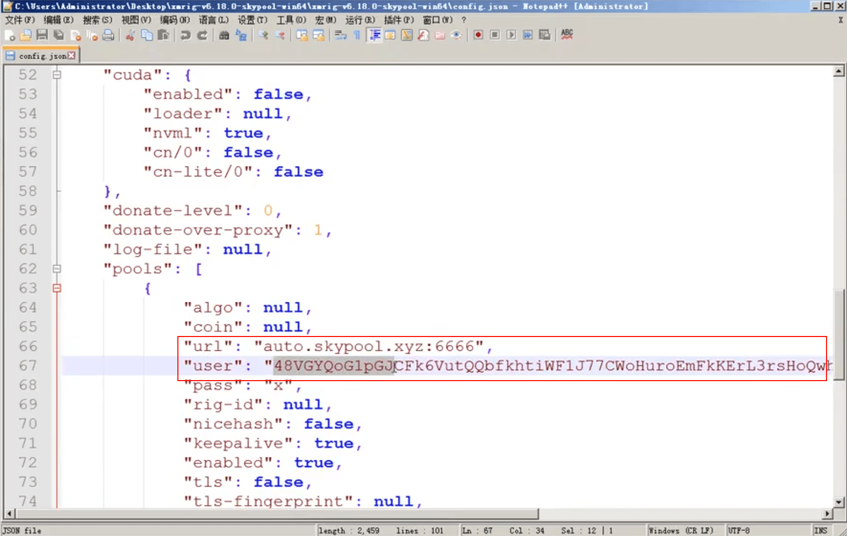Collapse the pools array fold marker

pyautogui.click(x=57, y=269)
